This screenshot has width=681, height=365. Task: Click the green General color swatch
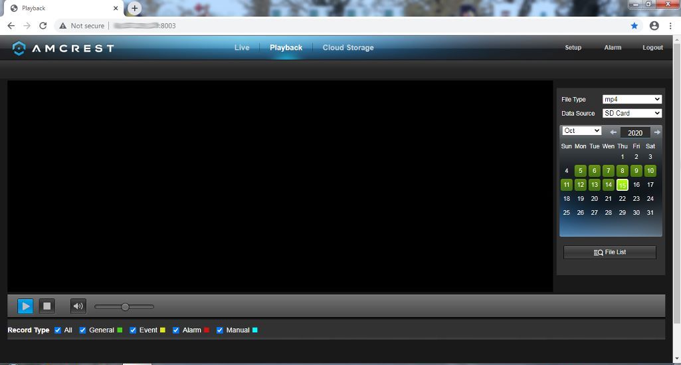click(120, 330)
